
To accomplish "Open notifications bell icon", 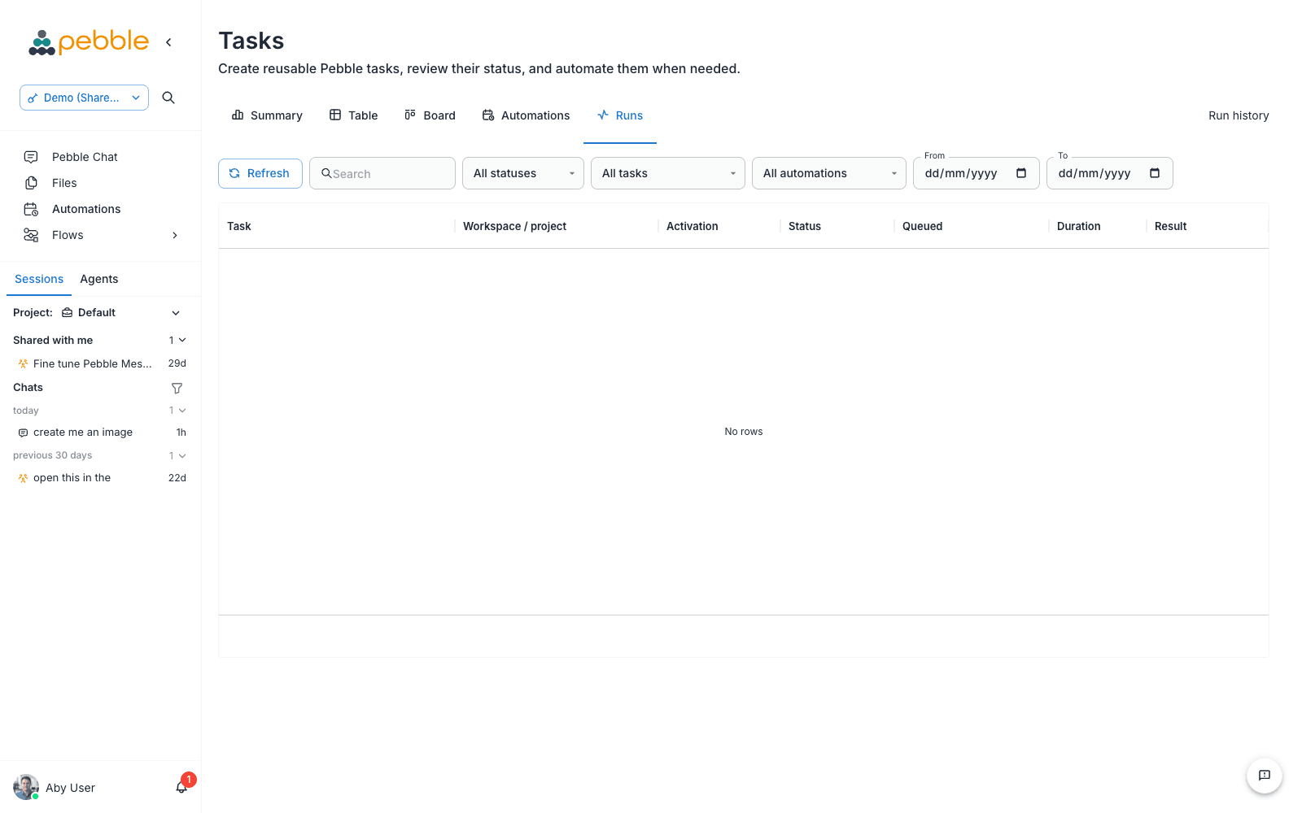I will click(181, 787).
